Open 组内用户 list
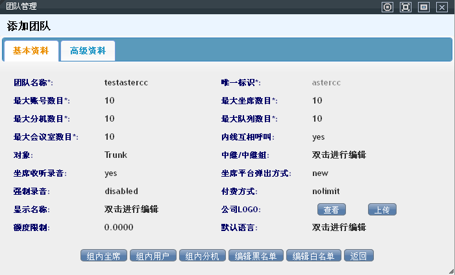The image size is (455, 275). 153,256
